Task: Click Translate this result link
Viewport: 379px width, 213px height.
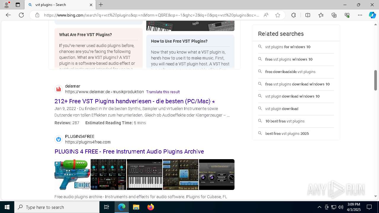Action: (x=163, y=92)
